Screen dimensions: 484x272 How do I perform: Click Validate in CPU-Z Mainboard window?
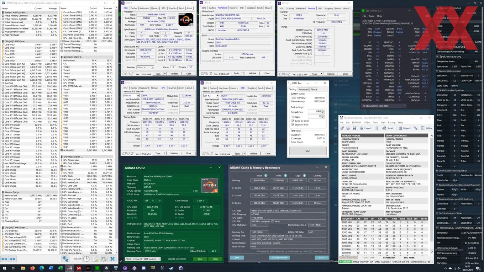[252, 74]
